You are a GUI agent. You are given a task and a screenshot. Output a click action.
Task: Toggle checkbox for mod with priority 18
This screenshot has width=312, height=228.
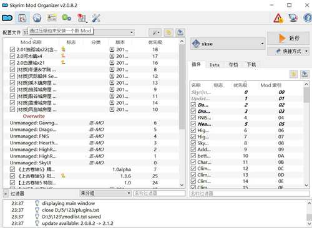(12, 49)
